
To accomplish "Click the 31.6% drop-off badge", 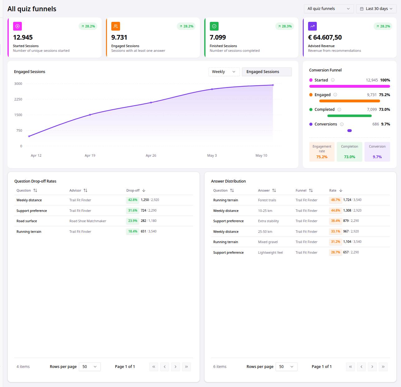I will [x=133, y=211].
